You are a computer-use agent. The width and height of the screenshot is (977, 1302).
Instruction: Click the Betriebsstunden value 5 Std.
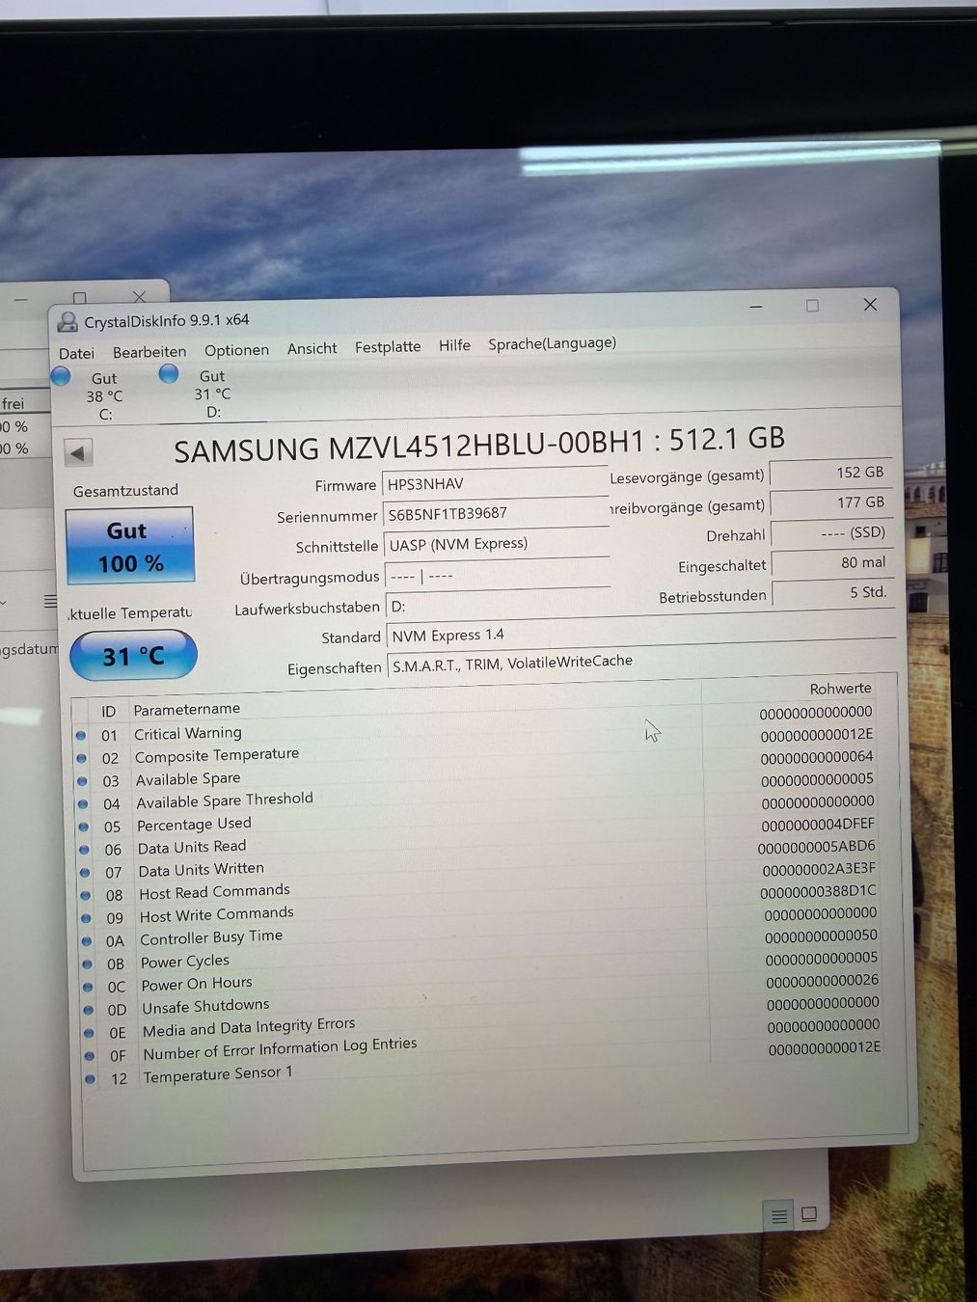pyautogui.click(x=834, y=592)
